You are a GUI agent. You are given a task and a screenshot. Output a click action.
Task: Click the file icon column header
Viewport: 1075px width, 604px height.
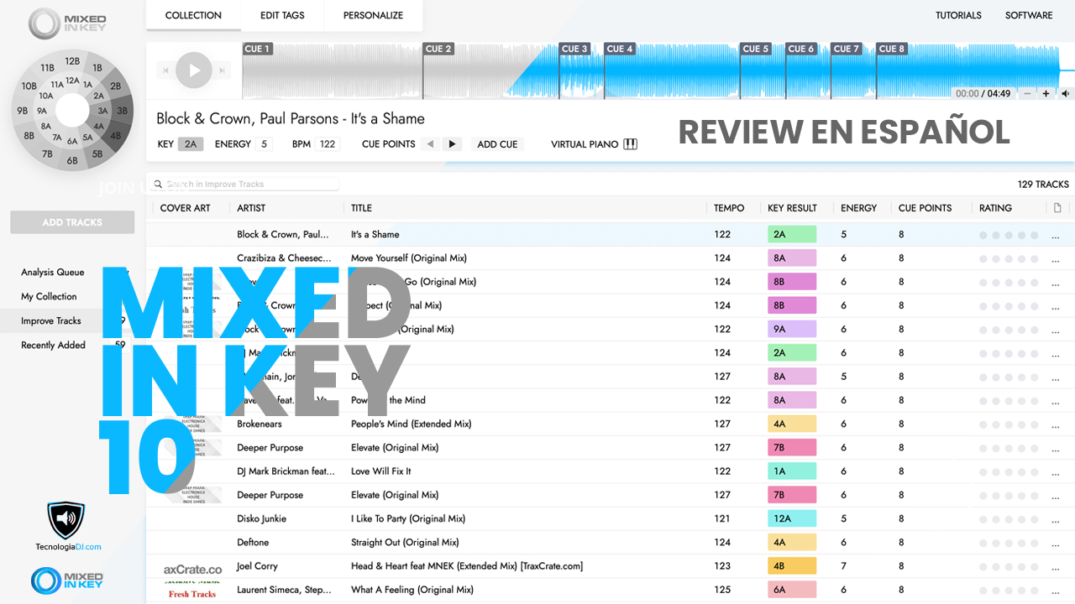point(1057,207)
